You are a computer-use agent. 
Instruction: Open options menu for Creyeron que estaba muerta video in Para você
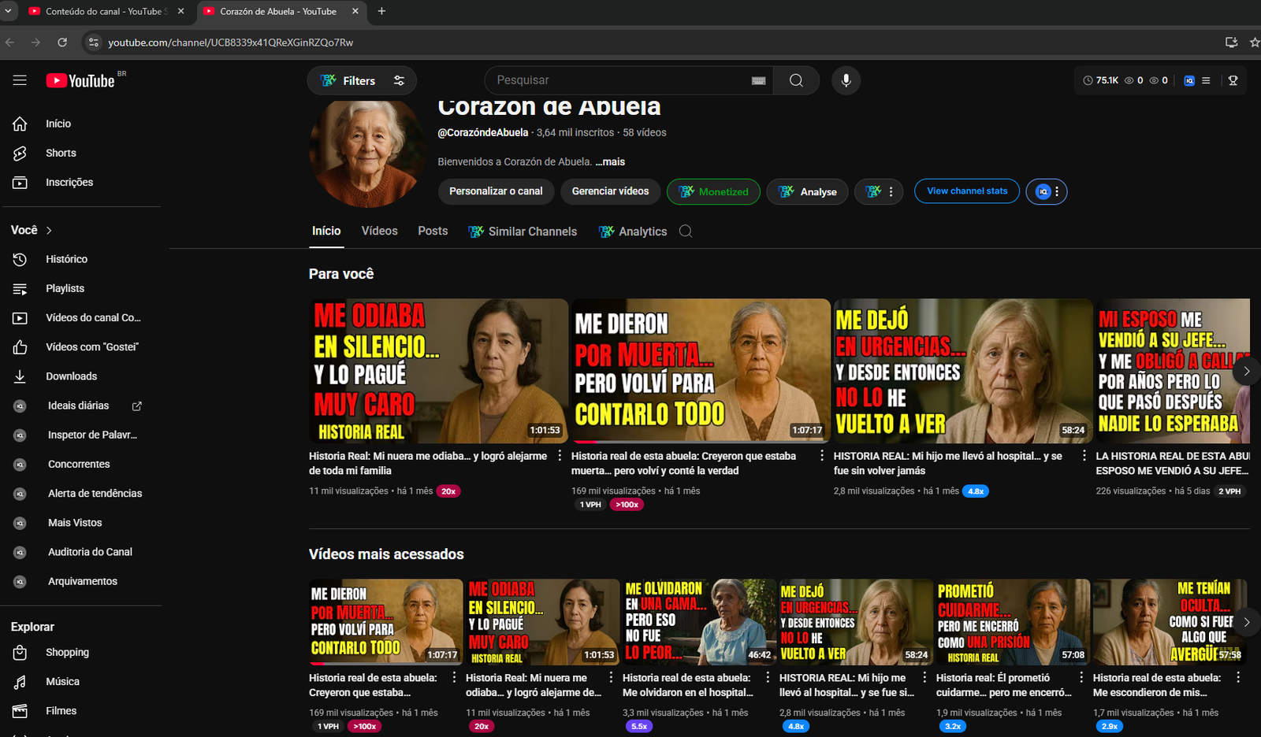(x=822, y=456)
